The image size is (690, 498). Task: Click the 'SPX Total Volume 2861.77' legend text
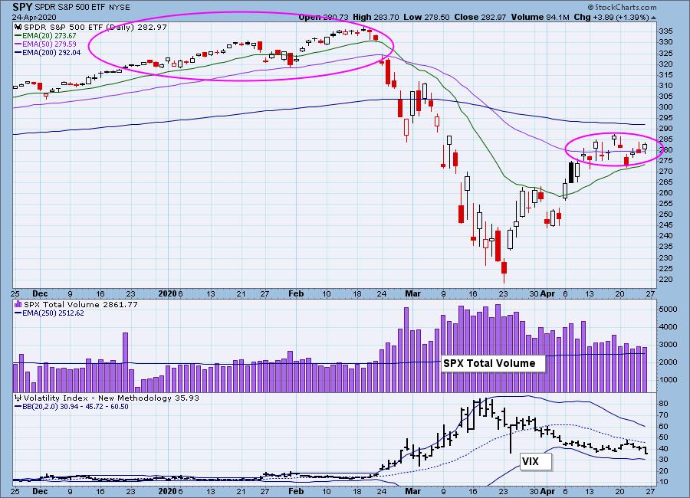pyautogui.click(x=80, y=304)
